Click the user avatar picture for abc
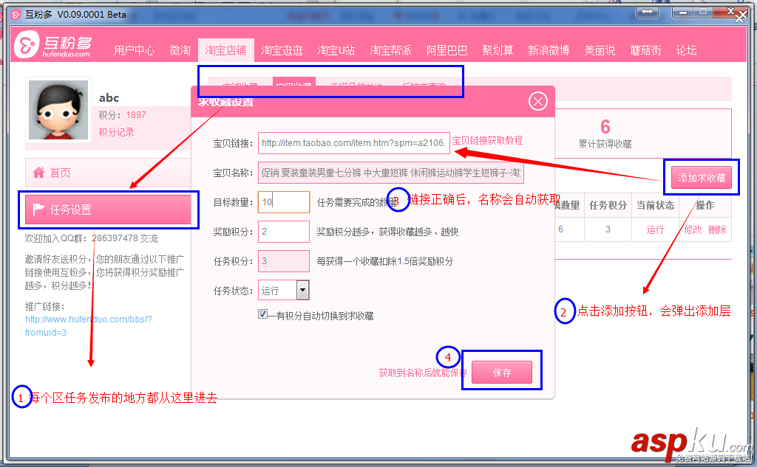Viewport: 757px width, 467px height. (58, 111)
